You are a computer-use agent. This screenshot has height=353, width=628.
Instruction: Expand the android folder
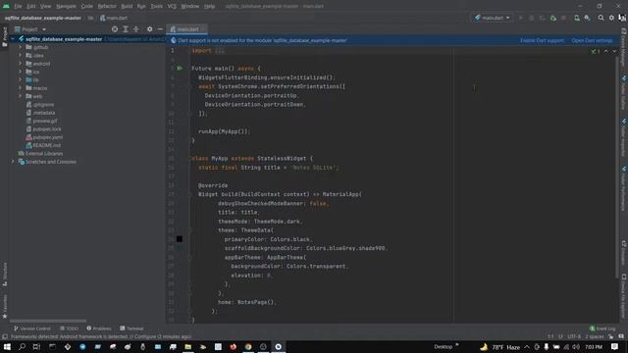(20, 64)
